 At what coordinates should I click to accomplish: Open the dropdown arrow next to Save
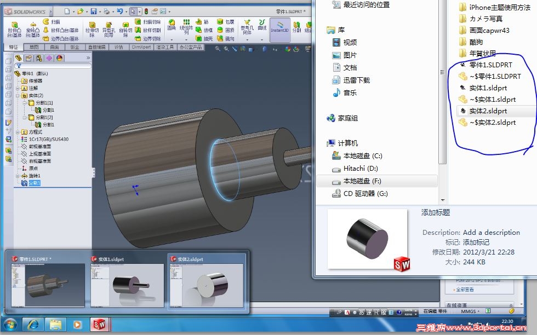(100, 11)
